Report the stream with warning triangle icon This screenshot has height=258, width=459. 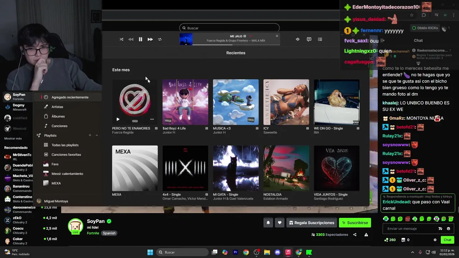point(366,235)
